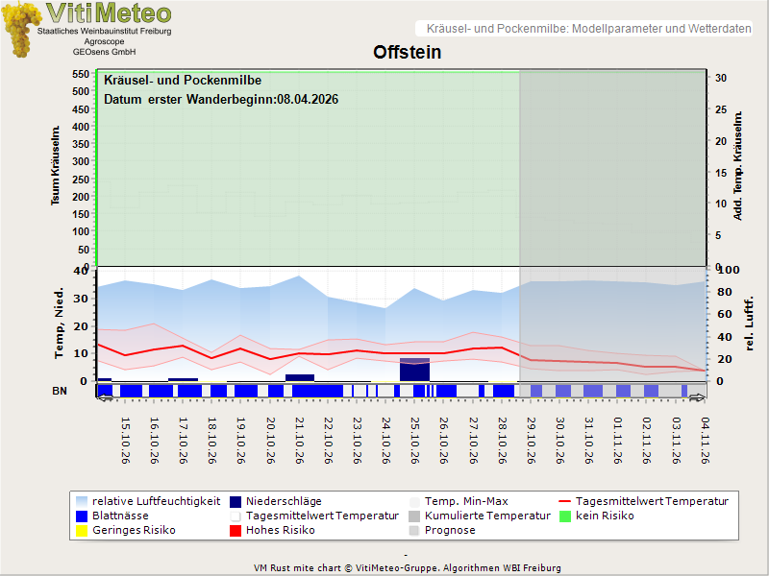Click the navy Niederschläge legend icon

click(x=236, y=501)
